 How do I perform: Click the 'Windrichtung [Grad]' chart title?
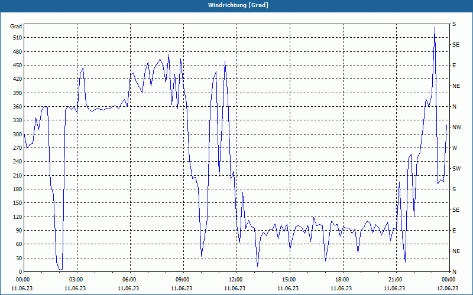point(238,5)
